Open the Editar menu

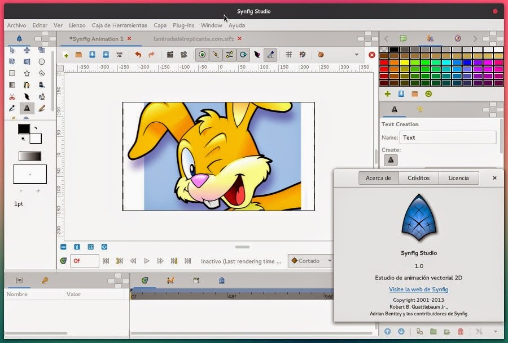(x=40, y=25)
